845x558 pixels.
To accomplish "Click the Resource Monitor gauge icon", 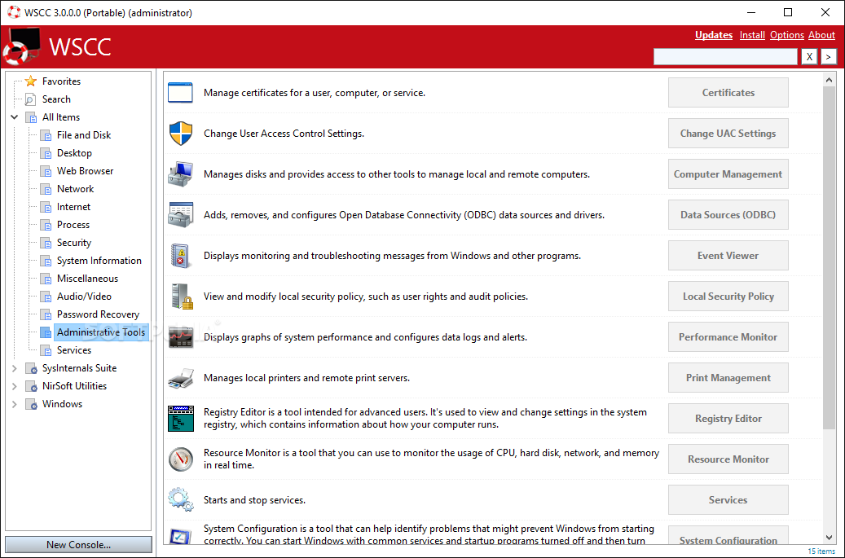I will tap(181, 459).
